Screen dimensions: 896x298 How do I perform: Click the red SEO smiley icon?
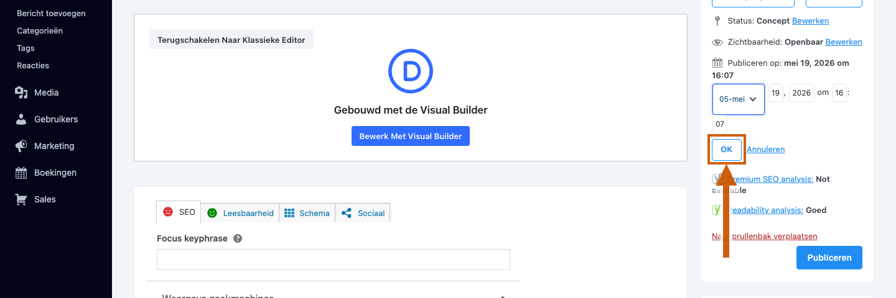pyautogui.click(x=168, y=212)
